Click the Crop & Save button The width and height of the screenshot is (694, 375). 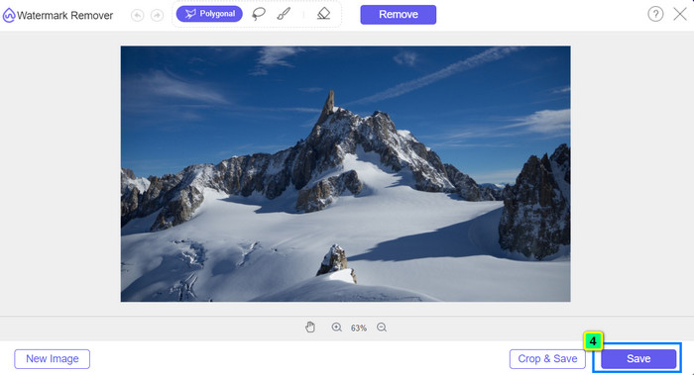[547, 358]
